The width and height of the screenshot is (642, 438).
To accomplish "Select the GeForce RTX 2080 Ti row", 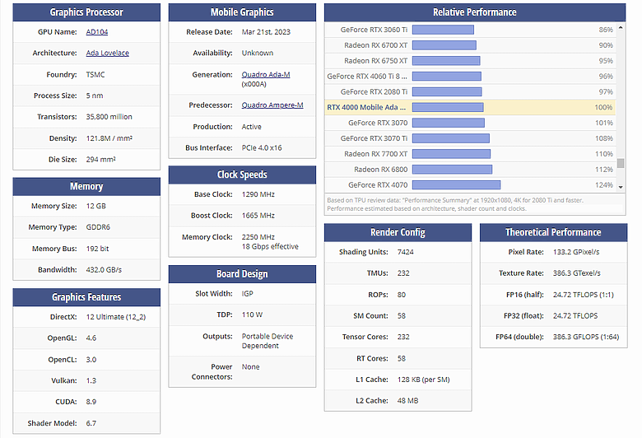I will (x=470, y=91).
